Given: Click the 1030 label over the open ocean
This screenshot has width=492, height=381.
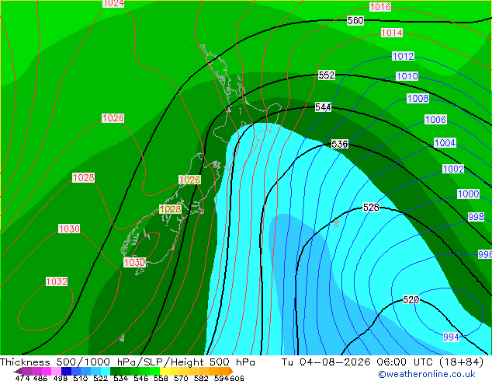Looking at the screenshot, I should pos(69,229).
